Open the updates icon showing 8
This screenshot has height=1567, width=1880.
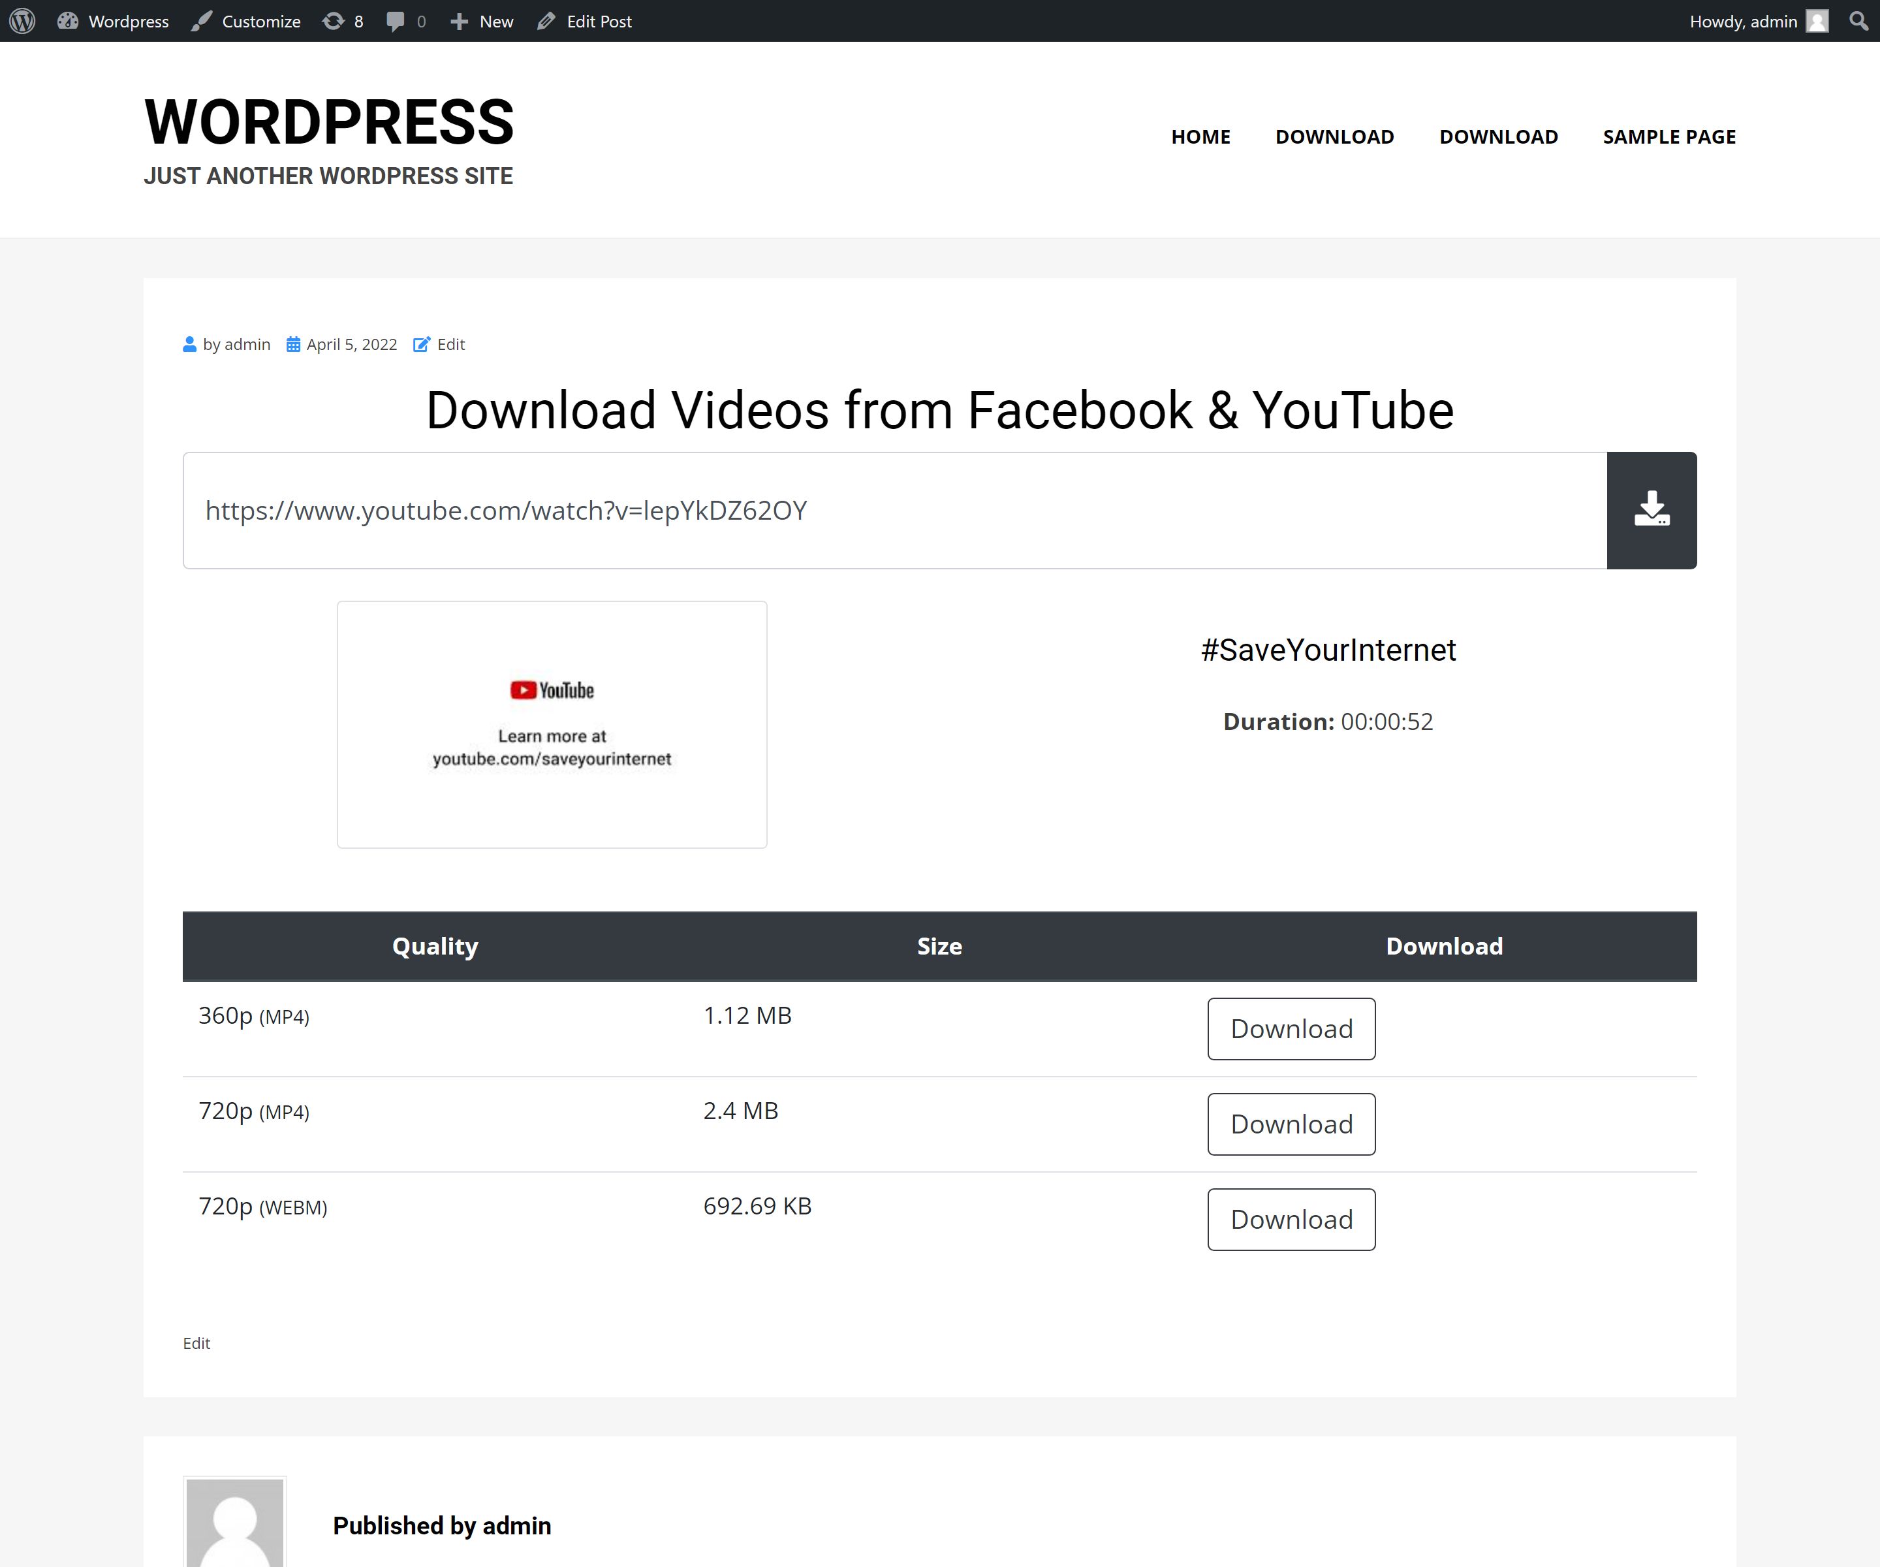(343, 22)
